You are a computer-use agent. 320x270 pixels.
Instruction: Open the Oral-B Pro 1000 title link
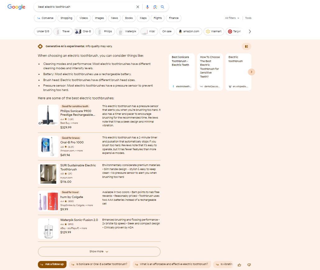point(72,142)
